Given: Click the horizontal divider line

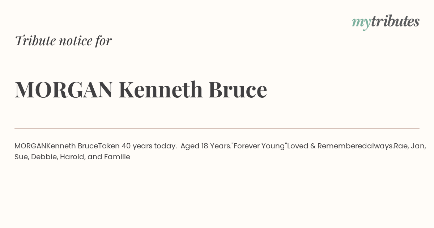Looking at the screenshot, I should 217,128.
